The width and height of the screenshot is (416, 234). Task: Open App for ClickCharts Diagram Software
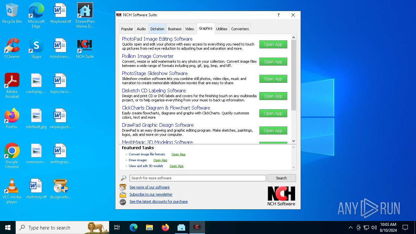tap(273, 113)
